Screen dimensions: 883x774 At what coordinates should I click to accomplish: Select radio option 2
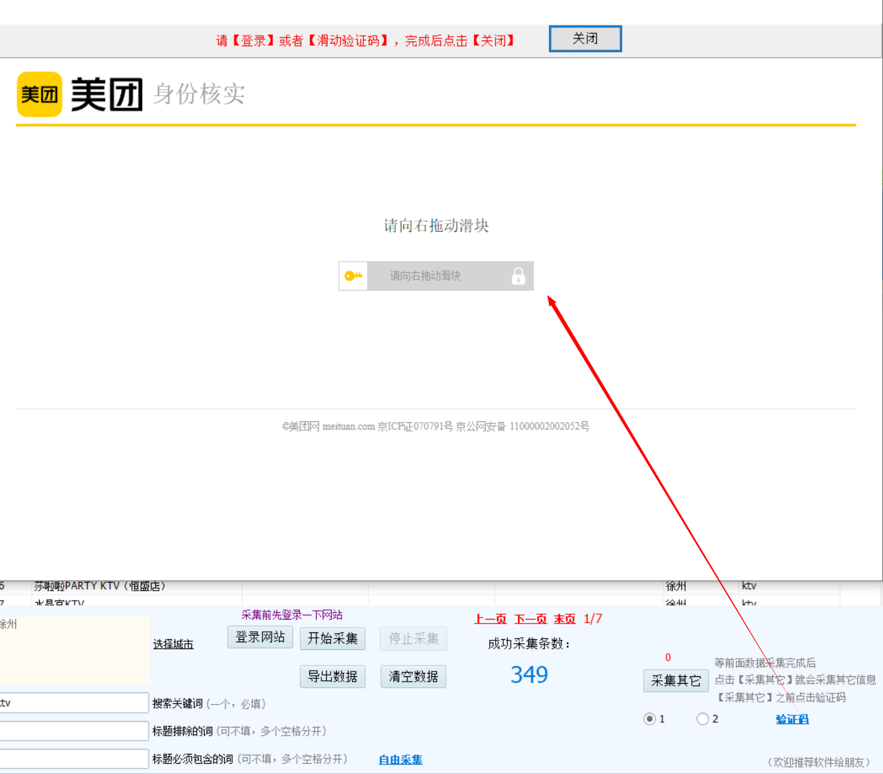point(702,719)
